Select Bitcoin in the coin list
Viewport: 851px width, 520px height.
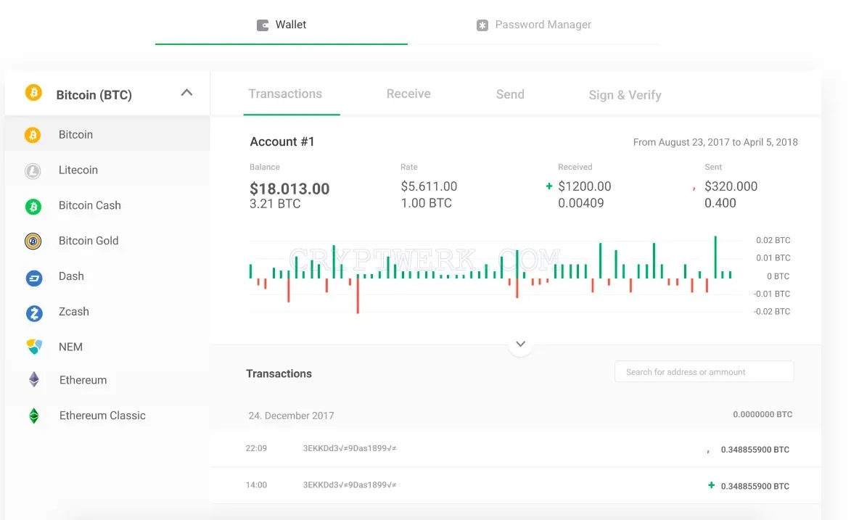107,135
